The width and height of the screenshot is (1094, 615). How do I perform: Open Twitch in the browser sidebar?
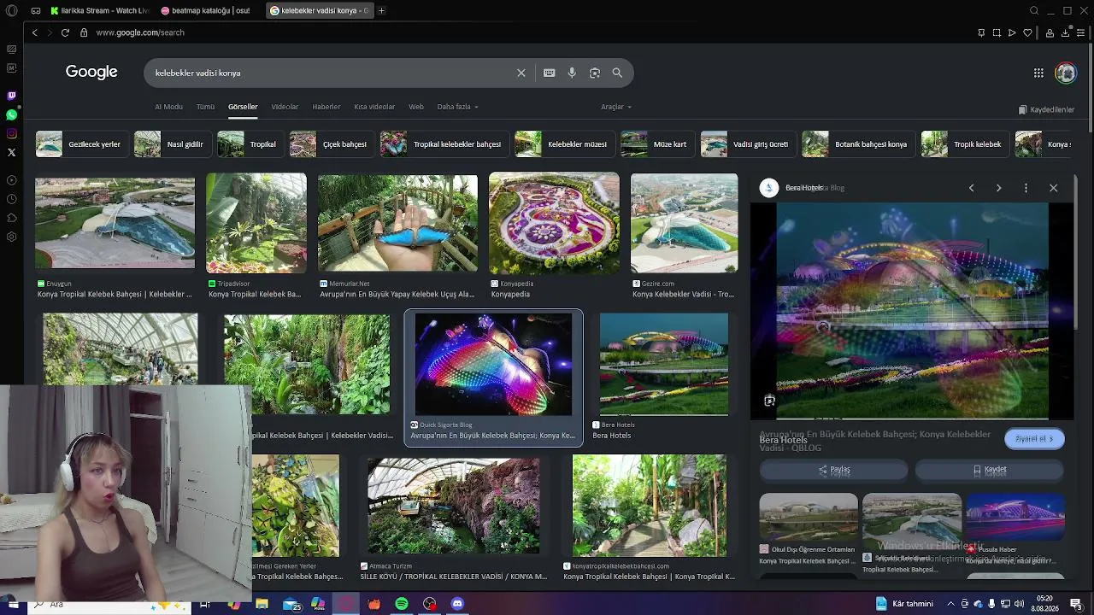pos(11,96)
